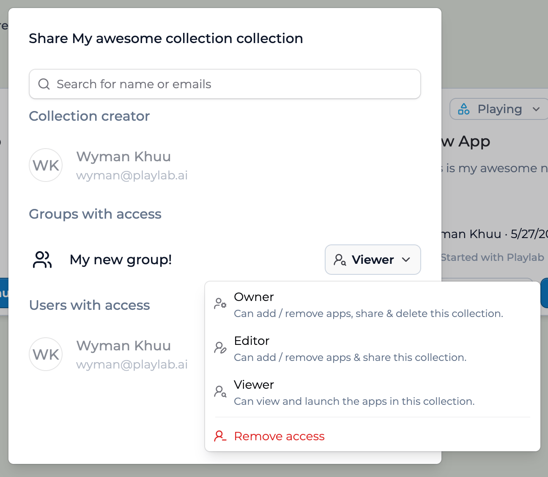This screenshot has width=548, height=477.
Task: Click 'Wyman Khuu' name under Collection creator
Action: [x=123, y=157]
